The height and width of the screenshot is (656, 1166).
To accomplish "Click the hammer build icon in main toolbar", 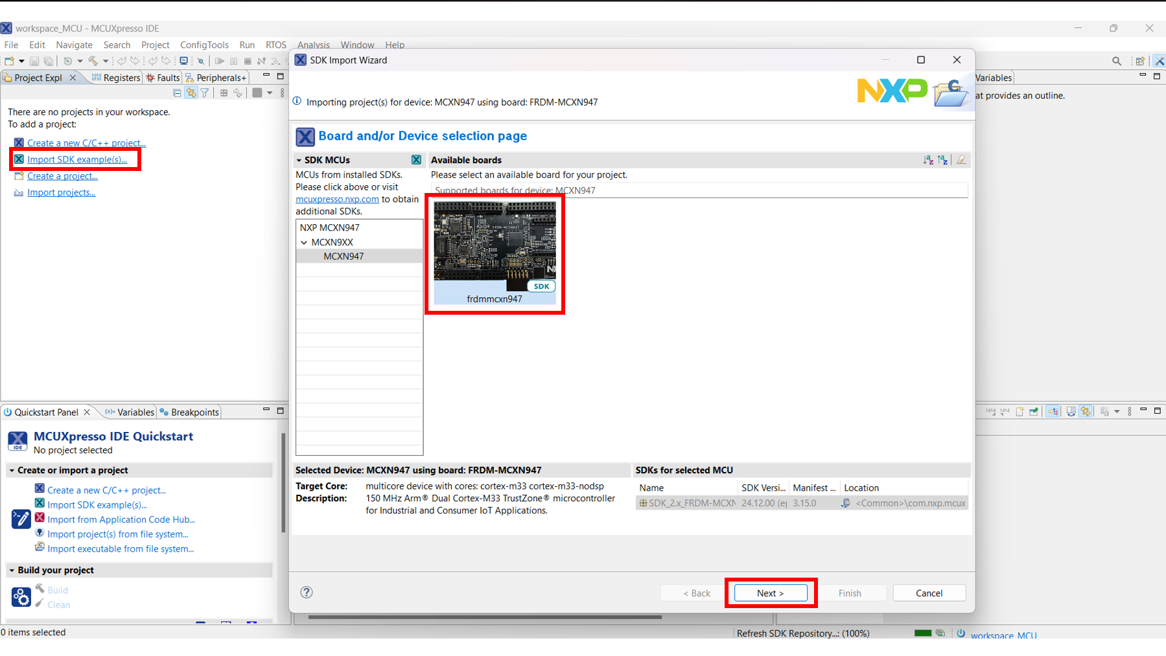I will [93, 61].
